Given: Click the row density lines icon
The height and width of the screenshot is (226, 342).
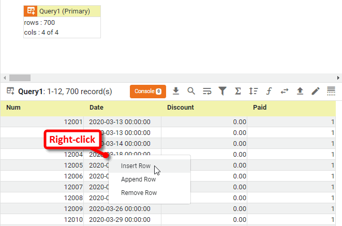Looking at the screenshot, I should click(331, 91).
